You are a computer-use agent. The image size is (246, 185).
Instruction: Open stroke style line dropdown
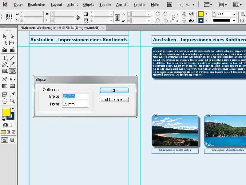tap(234, 21)
